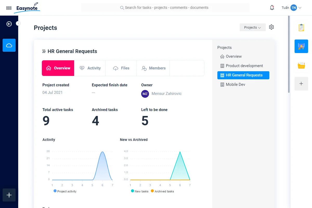Switch to the Activity tab
The width and height of the screenshot is (312, 208).
(90, 68)
